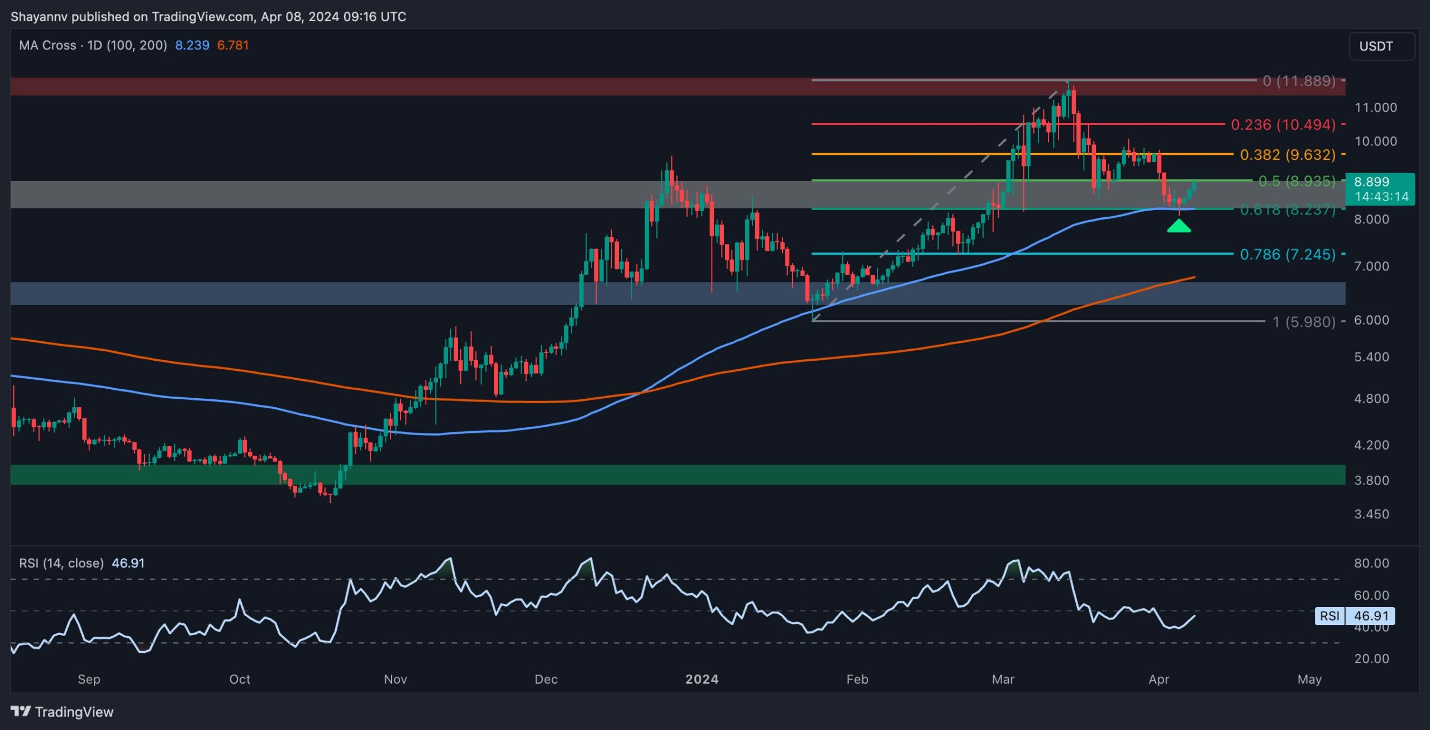Click the 100 MA value 8.239
Screen dimensions: 1430x730
click(192, 45)
